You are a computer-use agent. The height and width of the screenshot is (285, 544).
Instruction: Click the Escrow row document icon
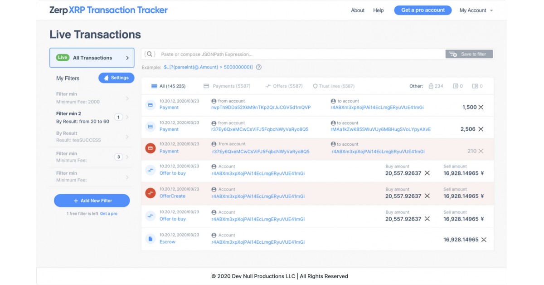click(150, 239)
